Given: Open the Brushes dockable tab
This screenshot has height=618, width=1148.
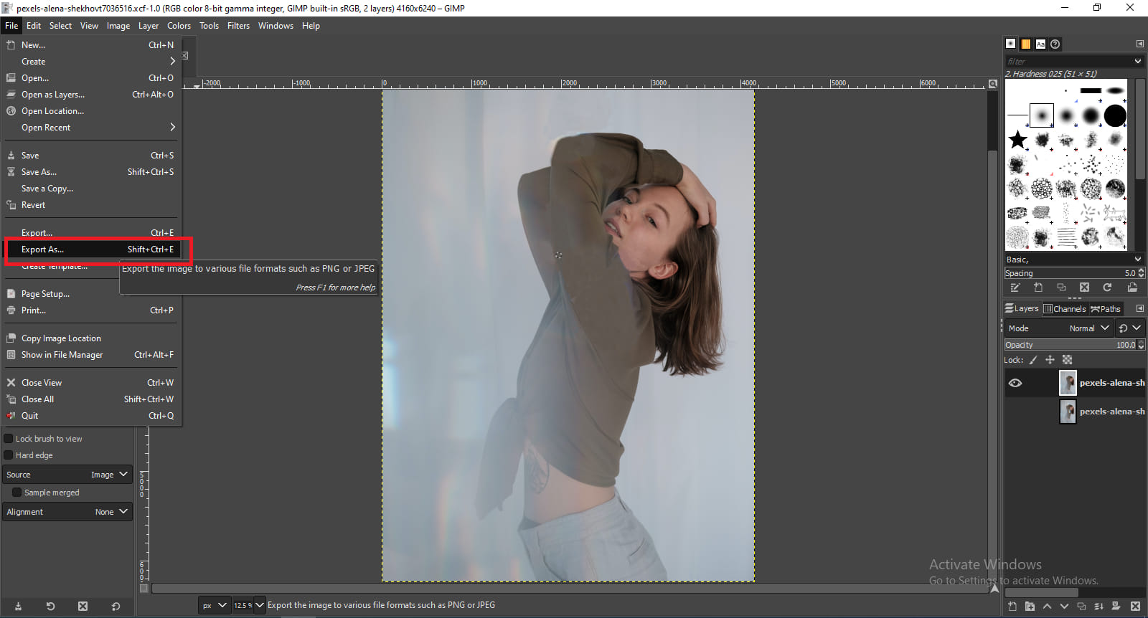Looking at the screenshot, I should click(1011, 44).
